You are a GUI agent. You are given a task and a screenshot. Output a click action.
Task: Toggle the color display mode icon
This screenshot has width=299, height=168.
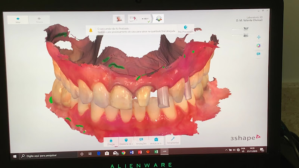(258, 46)
